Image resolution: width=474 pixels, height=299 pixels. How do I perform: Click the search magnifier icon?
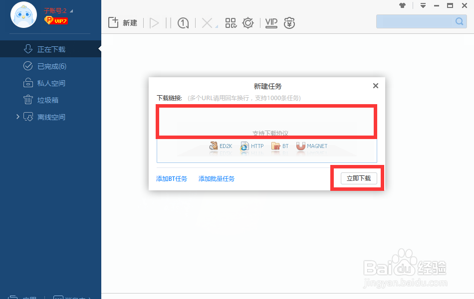[460, 21]
